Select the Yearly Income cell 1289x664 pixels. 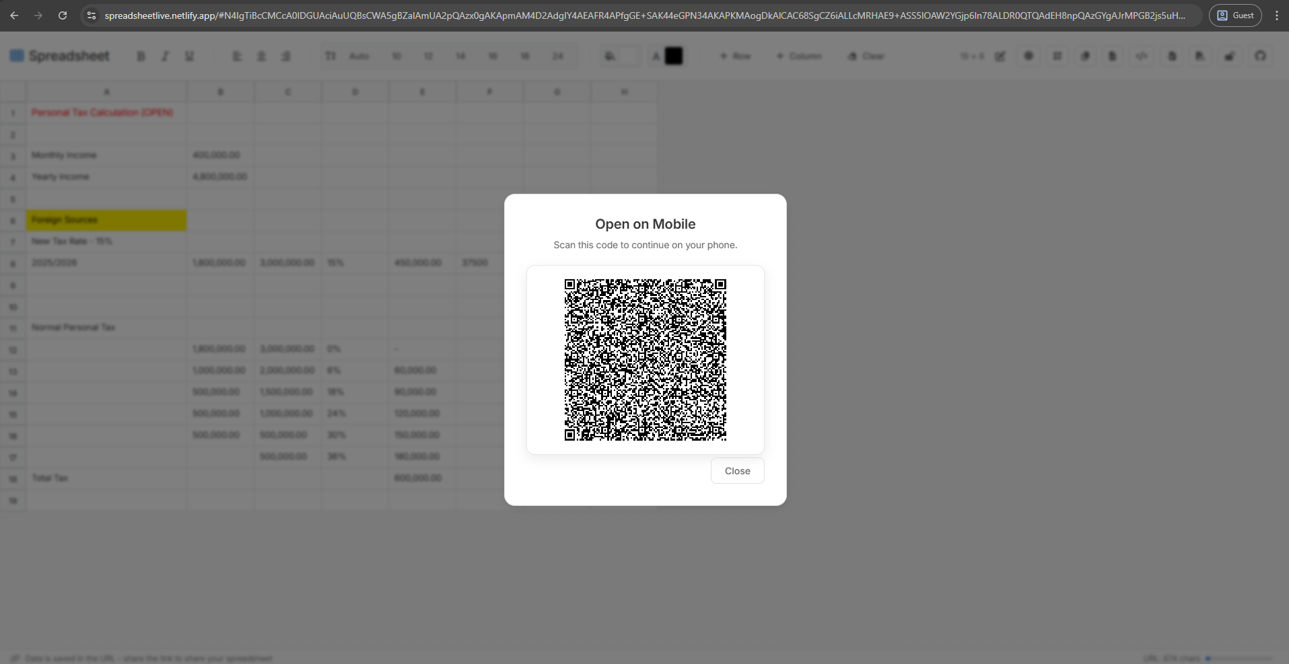[106, 177]
